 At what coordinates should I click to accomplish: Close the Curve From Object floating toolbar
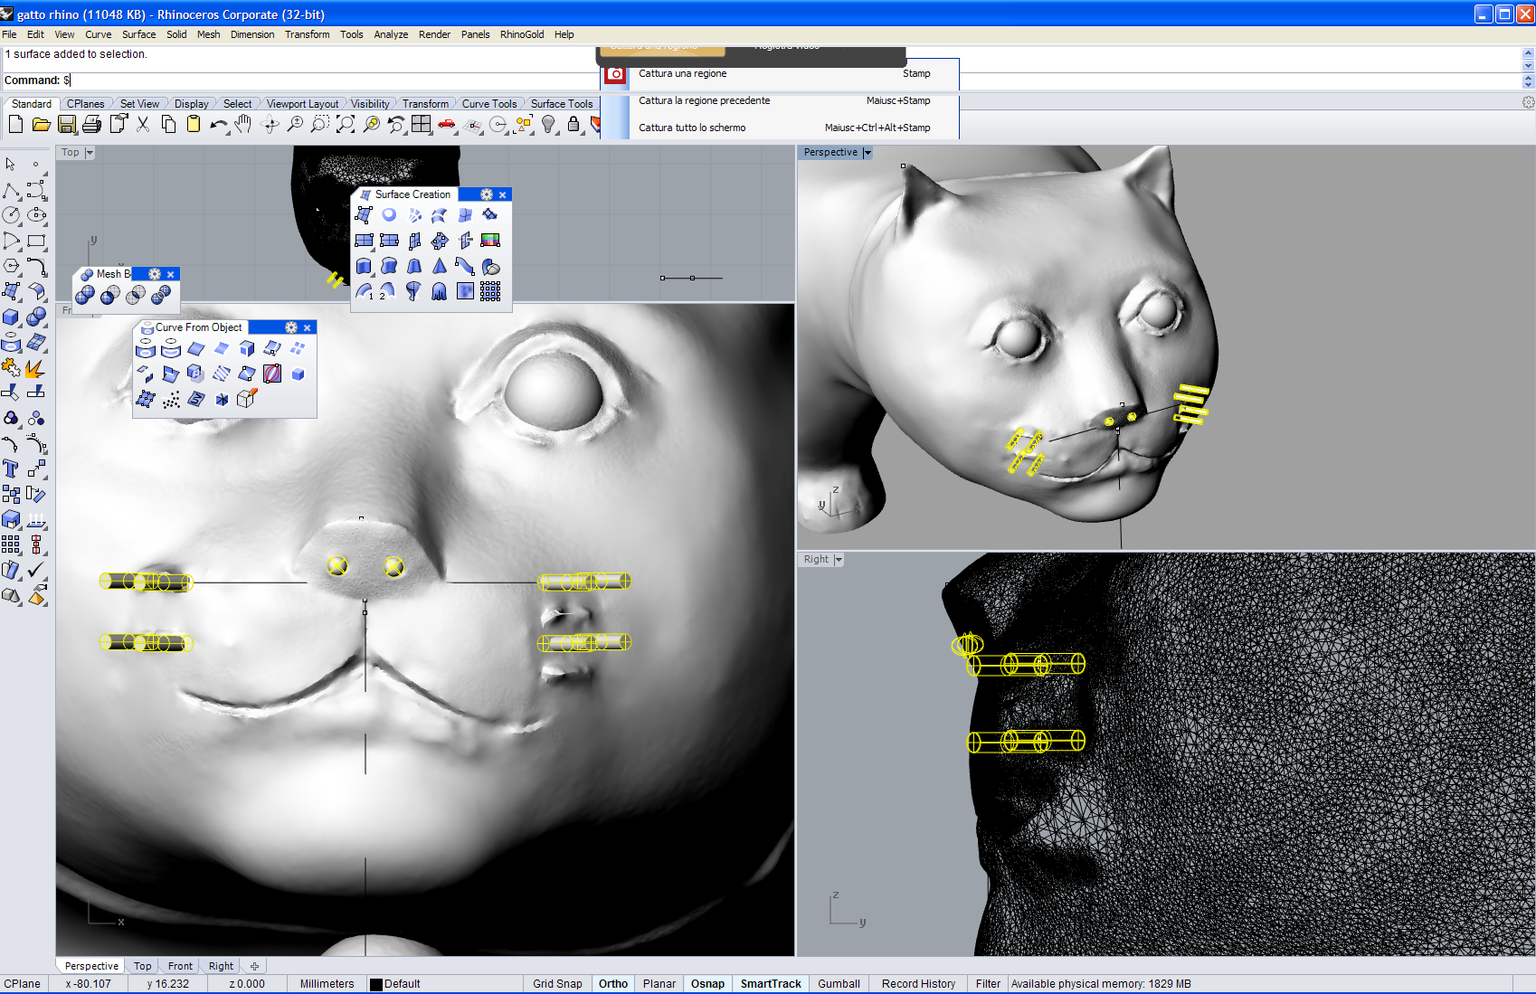(308, 327)
